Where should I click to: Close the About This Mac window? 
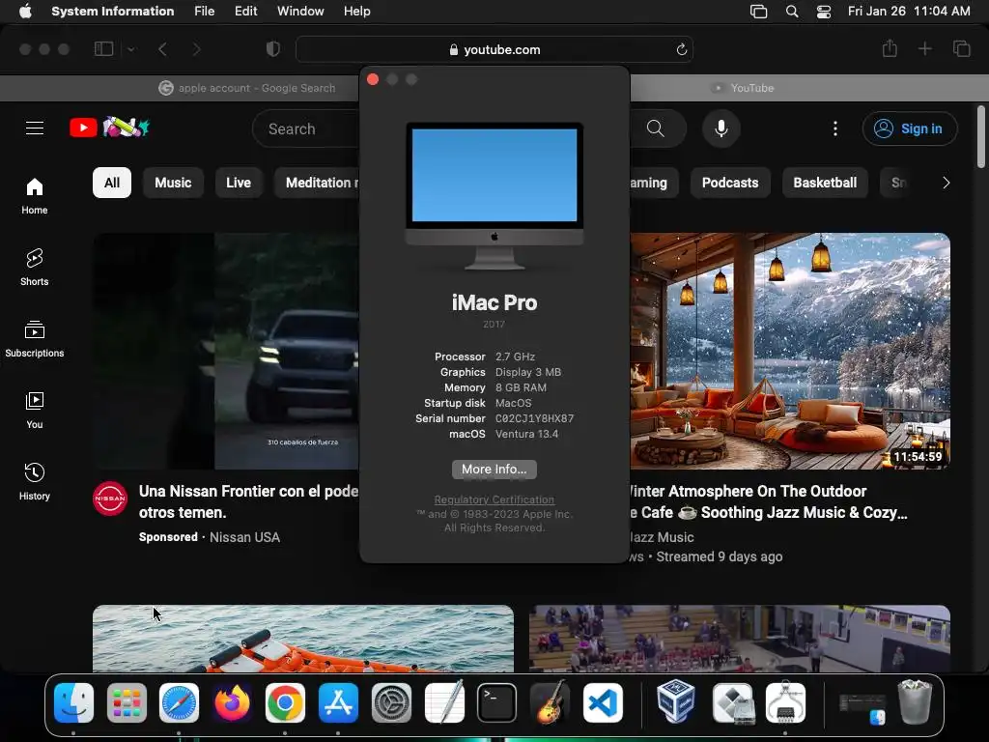coord(373,79)
